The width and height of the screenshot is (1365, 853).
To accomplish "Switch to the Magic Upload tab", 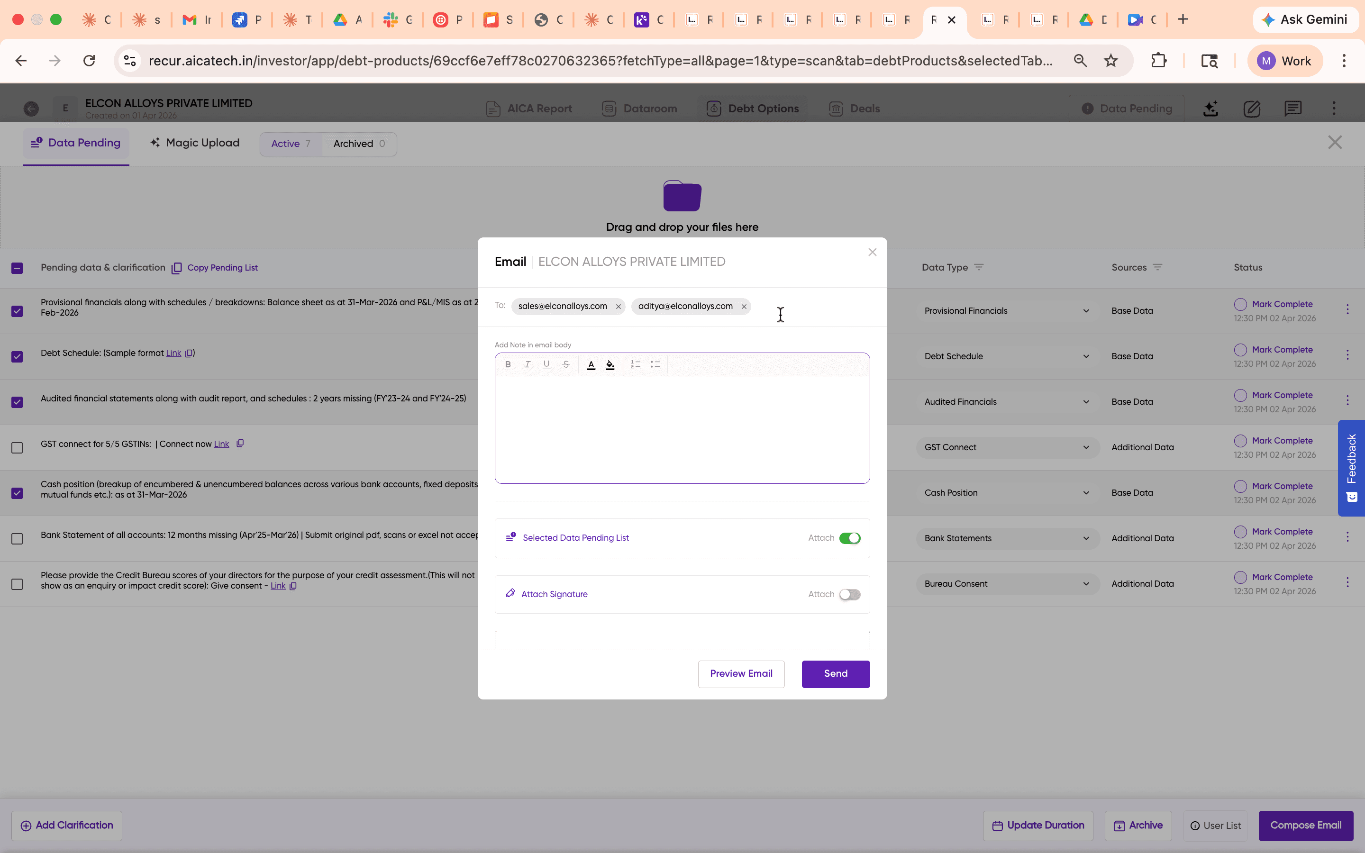I will click(x=194, y=143).
